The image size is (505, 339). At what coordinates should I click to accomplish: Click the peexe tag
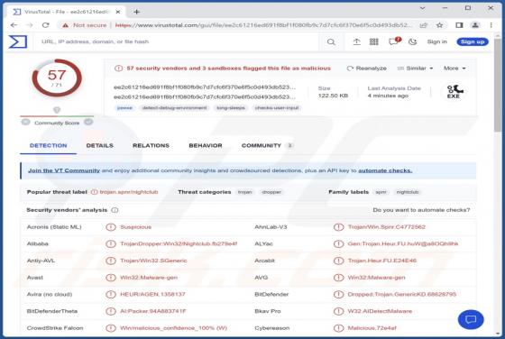coord(124,108)
